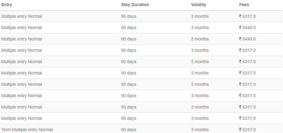Select the second row's Multiple entry Normal text
283x133 pixels.
pyautogui.click(x=22, y=28)
